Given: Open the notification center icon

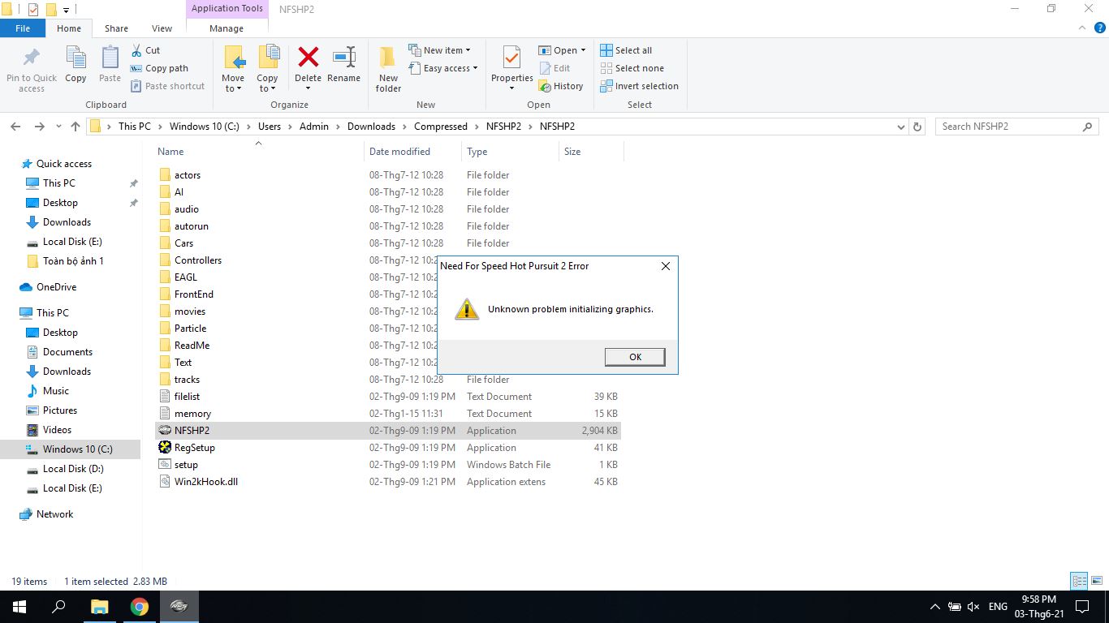Looking at the screenshot, I should [1081, 606].
